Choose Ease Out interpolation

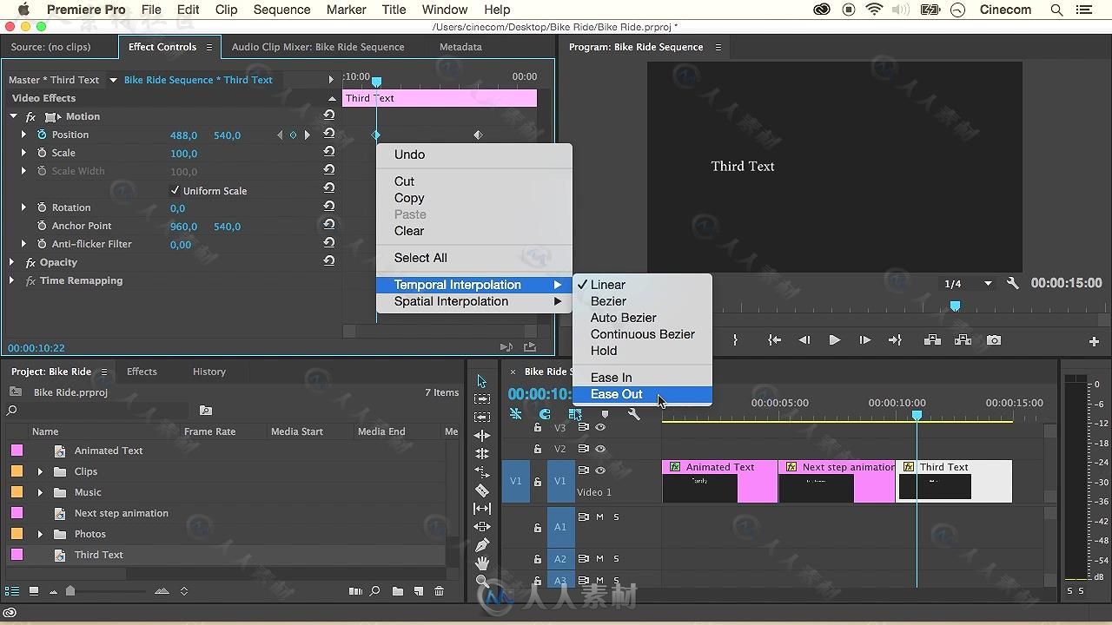[x=643, y=394]
